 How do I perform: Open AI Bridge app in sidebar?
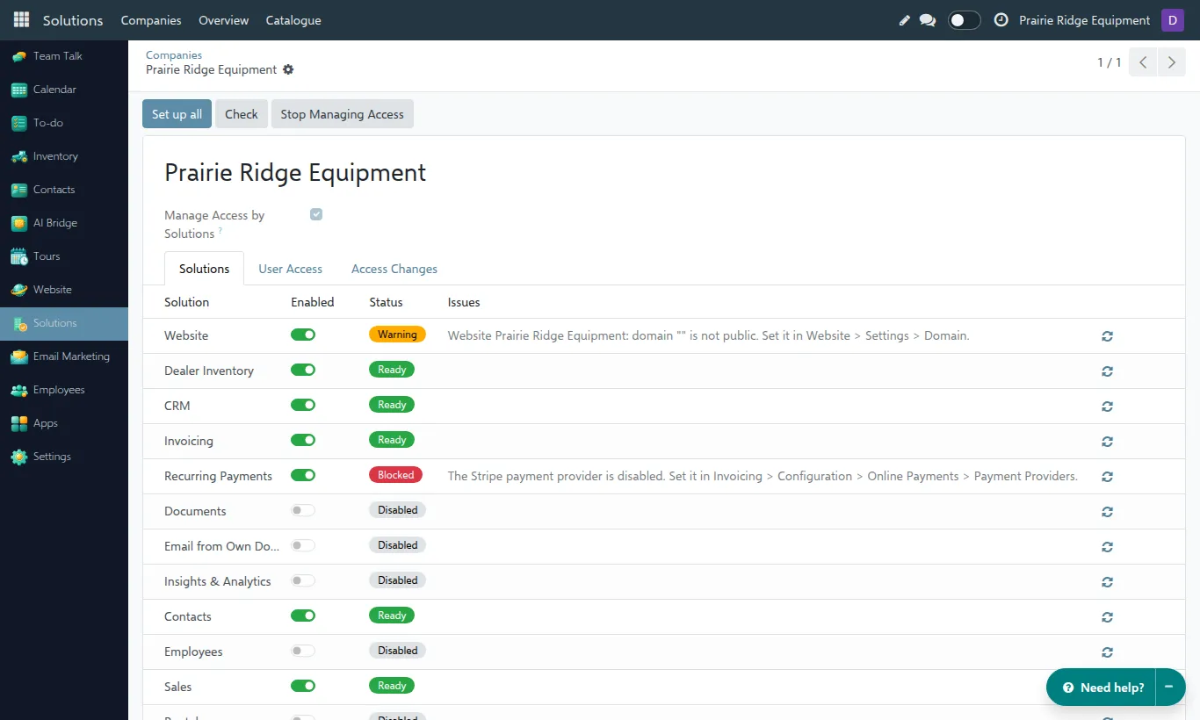pos(64,223)
